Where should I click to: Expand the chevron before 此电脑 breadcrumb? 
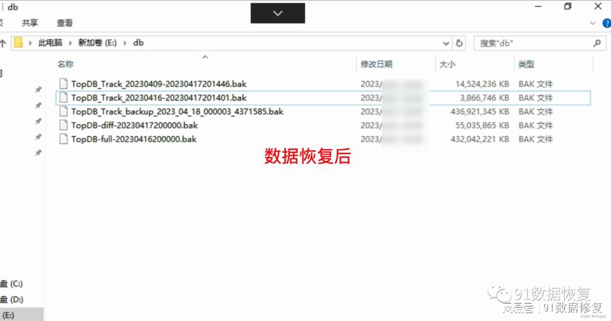click(x=30, y=43)
